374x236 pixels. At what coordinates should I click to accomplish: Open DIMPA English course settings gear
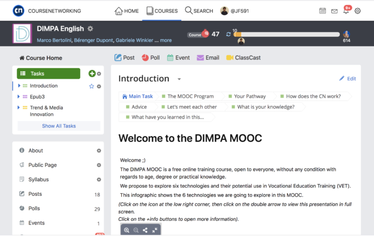(x=90, y=29)
